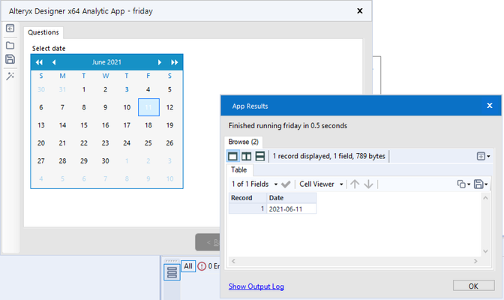Expand the copy options dropdown arrow

pos(469,184)
